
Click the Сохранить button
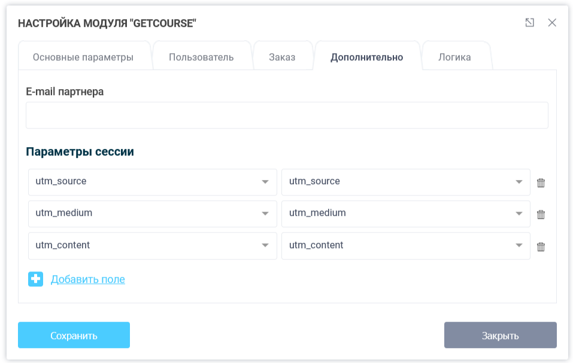(74, 335)
